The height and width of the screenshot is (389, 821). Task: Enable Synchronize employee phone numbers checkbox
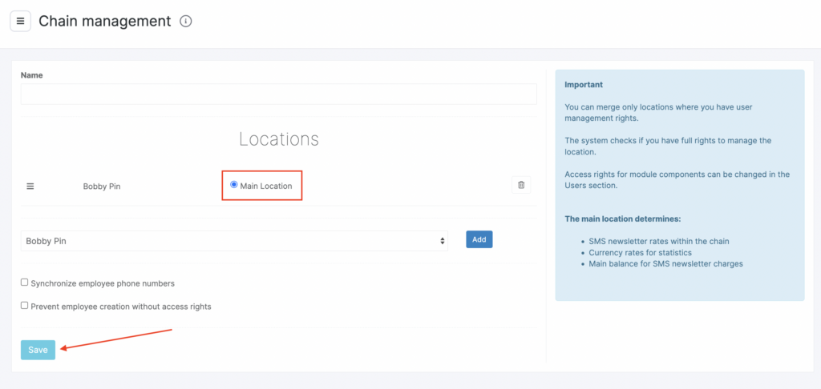pos(24,283)
